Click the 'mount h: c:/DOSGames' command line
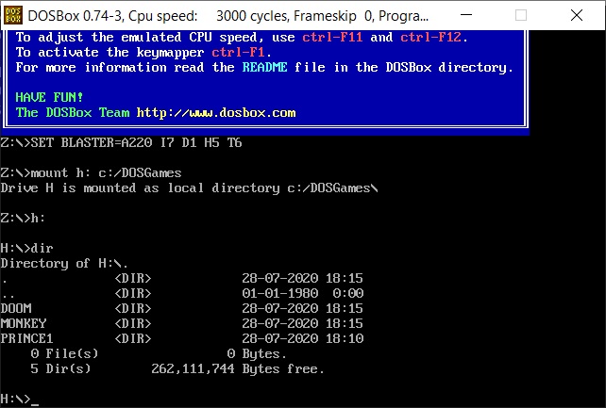 [x=92, y=172]
